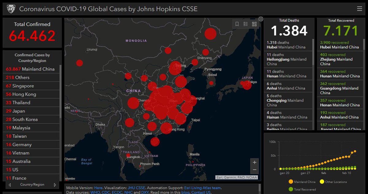Open the map bookmarks icon
368x194 pixels.
coord(237,24)
